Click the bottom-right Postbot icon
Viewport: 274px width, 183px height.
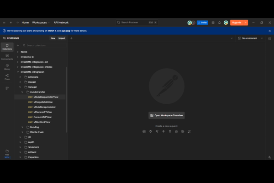click(270, 157)
